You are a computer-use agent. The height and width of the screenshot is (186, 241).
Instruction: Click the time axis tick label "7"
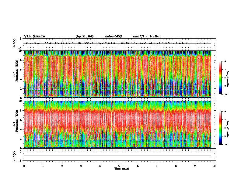157,166
